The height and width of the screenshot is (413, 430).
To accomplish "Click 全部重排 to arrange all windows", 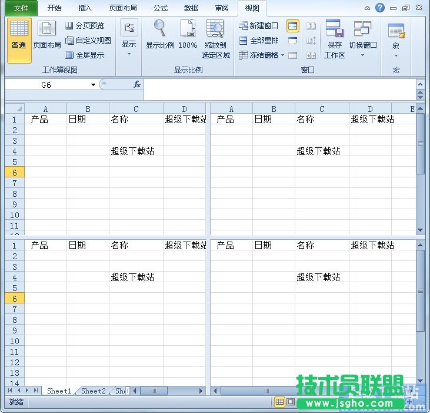I will pos(258,41).
